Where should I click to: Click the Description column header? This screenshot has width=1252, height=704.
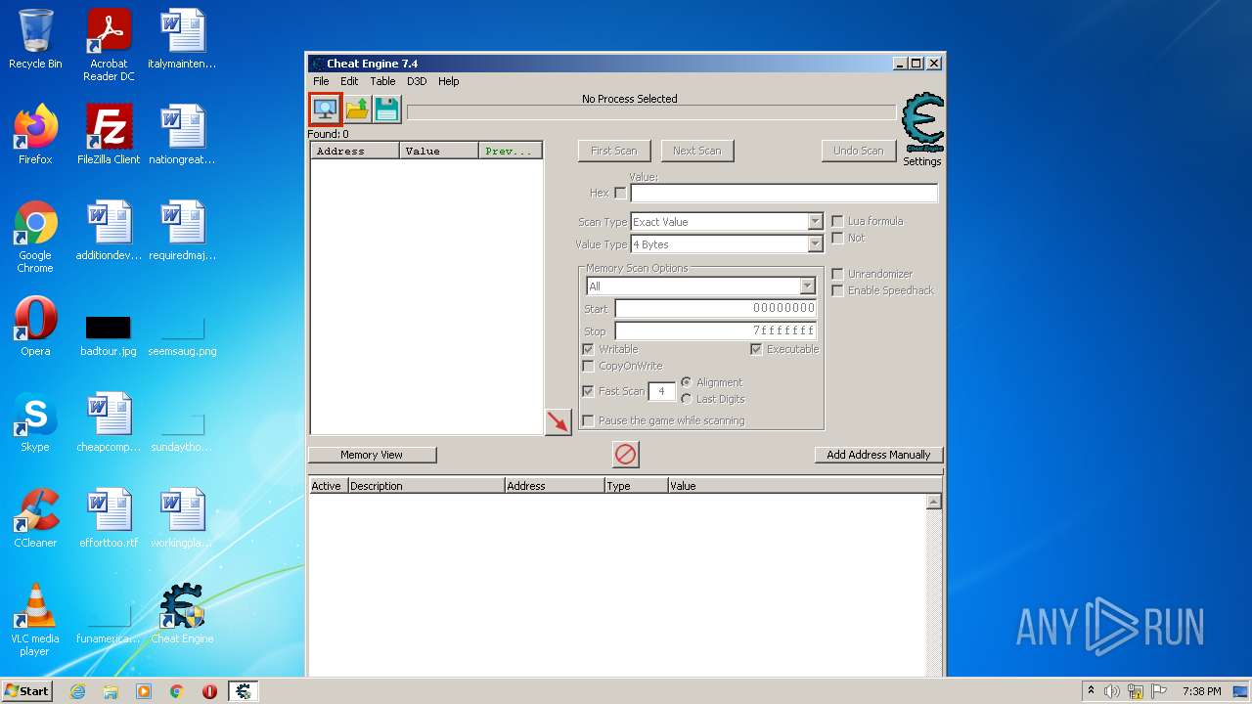[x=426, y=486]
